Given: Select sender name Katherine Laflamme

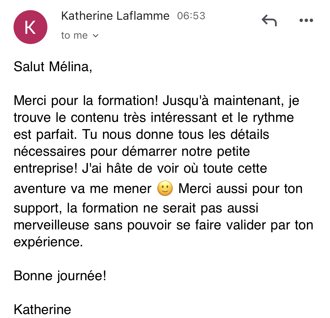Looking at the screenshot, I should (115, 16).
